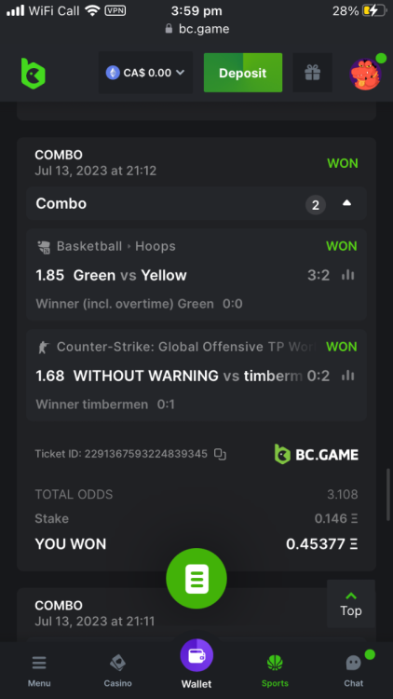Viewport: 393px width, 699px height.
Task: Expand the CA$ 0.00 currency dropdown
Action: (x=145, y=73)
